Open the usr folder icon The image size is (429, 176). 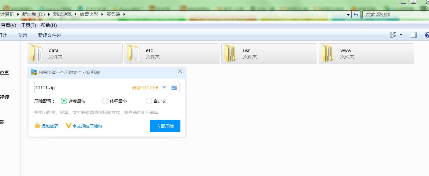(230, 53)
